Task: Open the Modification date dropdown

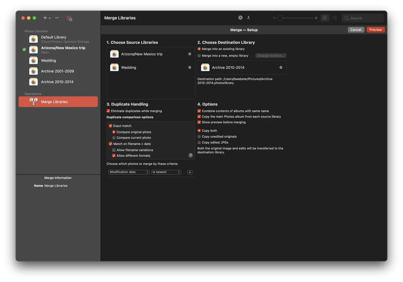Action: coord(129,172)
